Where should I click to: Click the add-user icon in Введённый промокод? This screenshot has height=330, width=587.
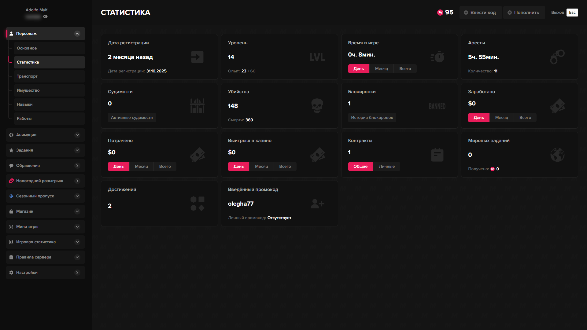(317, 204)
